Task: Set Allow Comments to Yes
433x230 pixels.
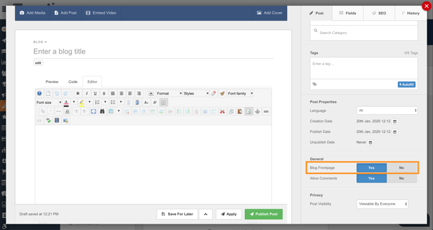Action: pyautogui.click(x=371, y=178)
